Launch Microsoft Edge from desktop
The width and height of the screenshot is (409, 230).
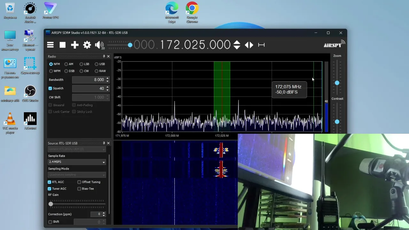172,13
